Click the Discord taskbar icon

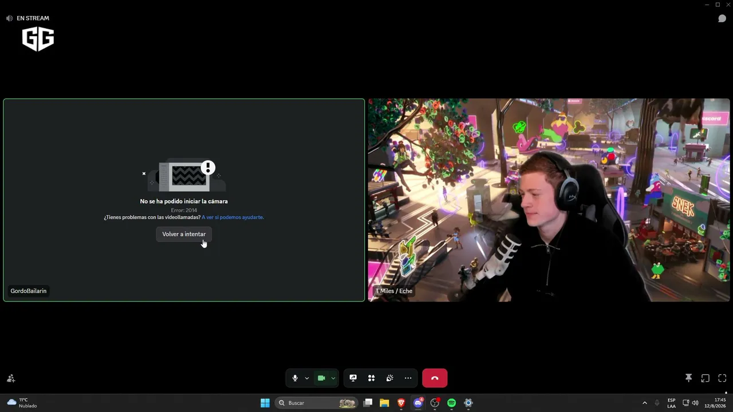pos(418,403)
